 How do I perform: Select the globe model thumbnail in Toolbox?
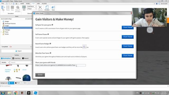point(26,78)
